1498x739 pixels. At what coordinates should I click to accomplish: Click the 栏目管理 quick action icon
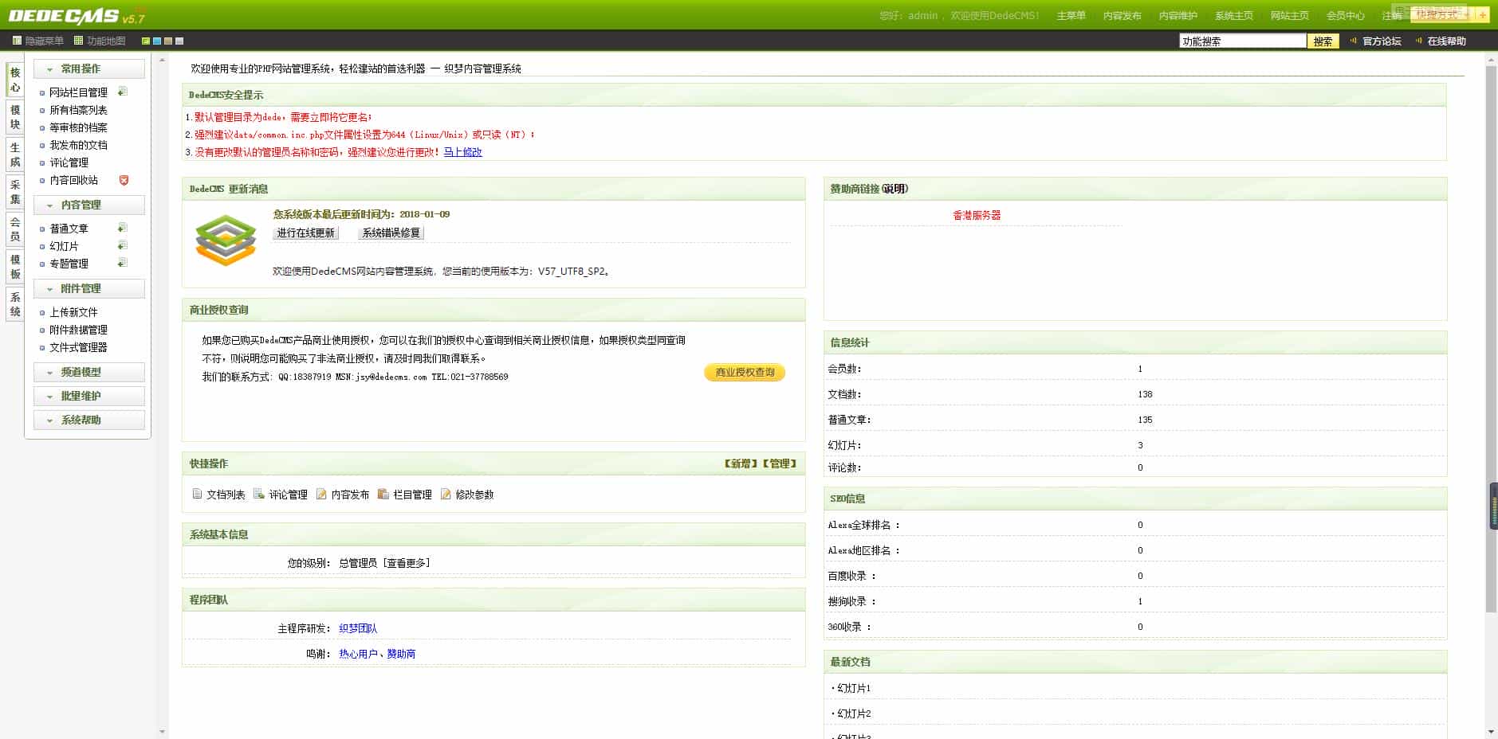pos(383,494)
